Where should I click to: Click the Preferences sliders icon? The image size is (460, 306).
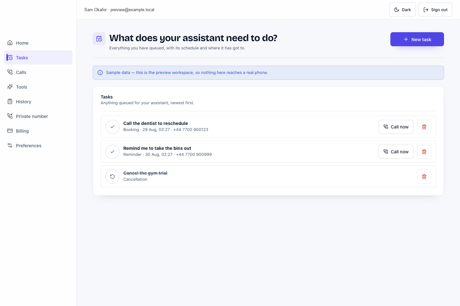(10, 145)
